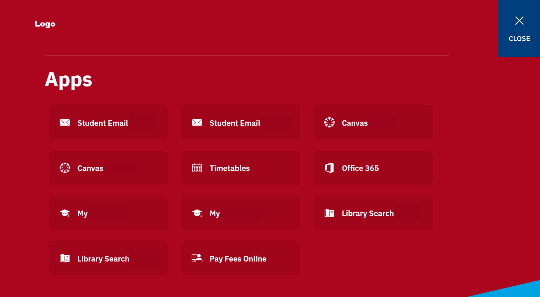The width and height of the screenshot is (540, 297).
Task: Click graduation cap icon above leftmost Library Search
Action: (65, 213)
